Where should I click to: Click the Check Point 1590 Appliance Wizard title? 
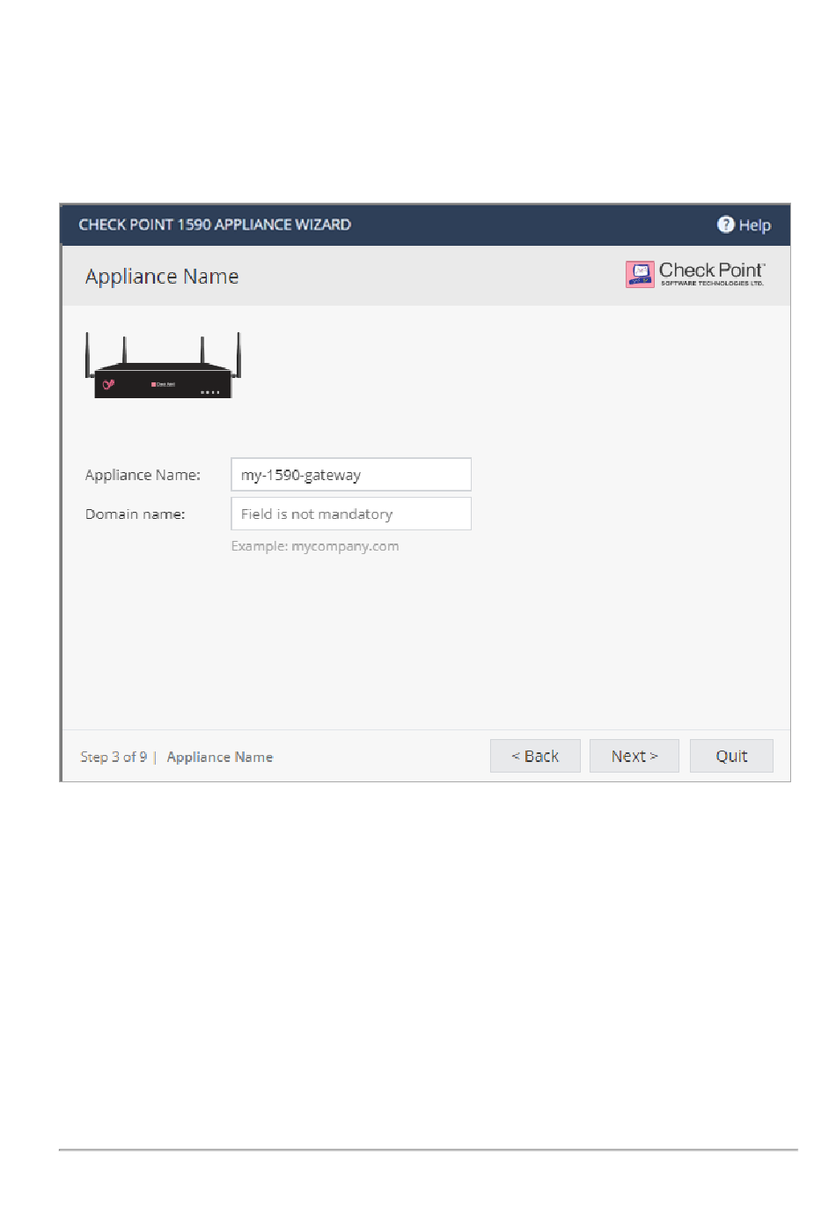click(215, 225)
